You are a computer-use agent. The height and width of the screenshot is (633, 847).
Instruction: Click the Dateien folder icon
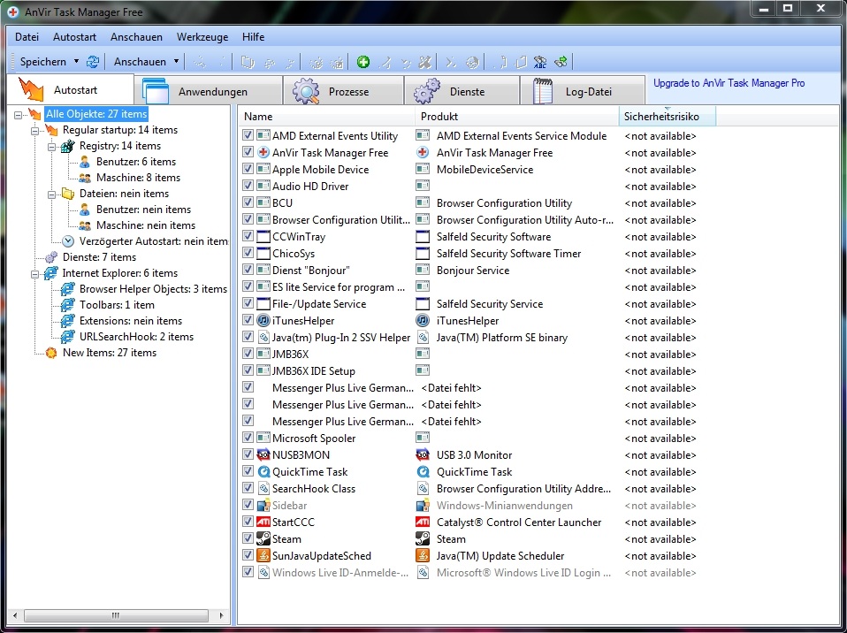pyautogui.click(x=68, y=194)
